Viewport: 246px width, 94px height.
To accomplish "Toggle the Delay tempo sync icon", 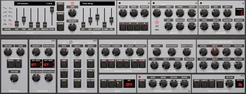I will (157, 22).
